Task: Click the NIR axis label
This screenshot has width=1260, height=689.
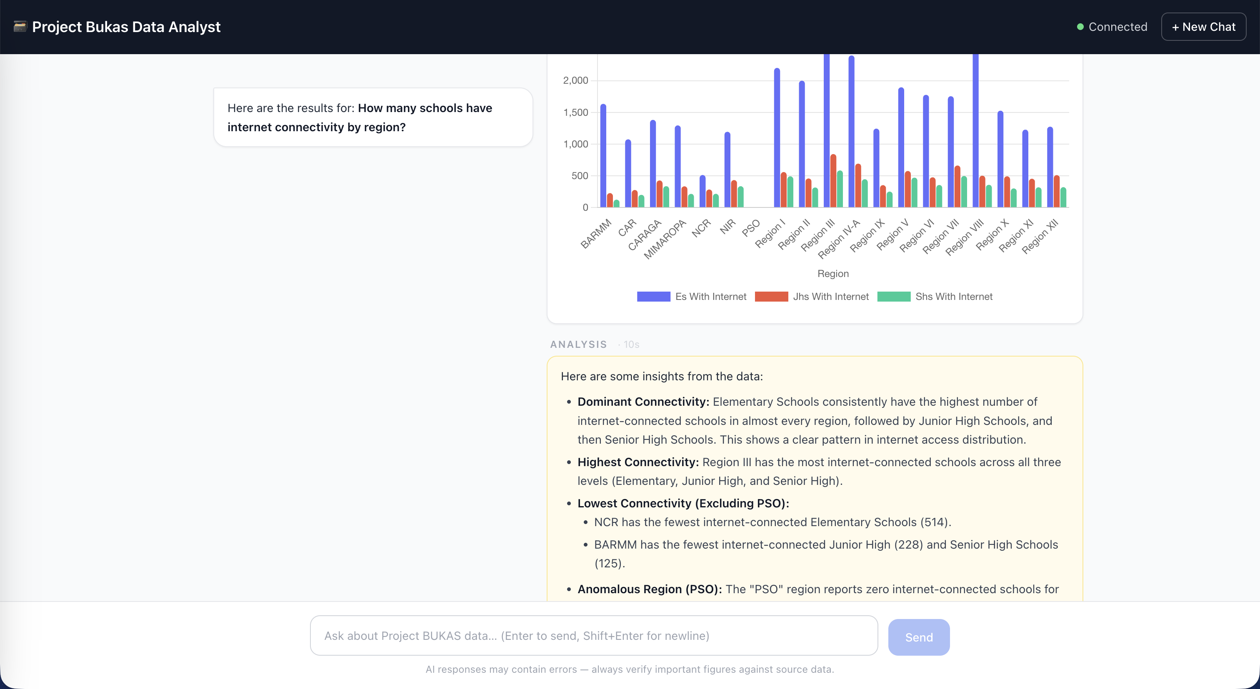Action: point(728,226)
